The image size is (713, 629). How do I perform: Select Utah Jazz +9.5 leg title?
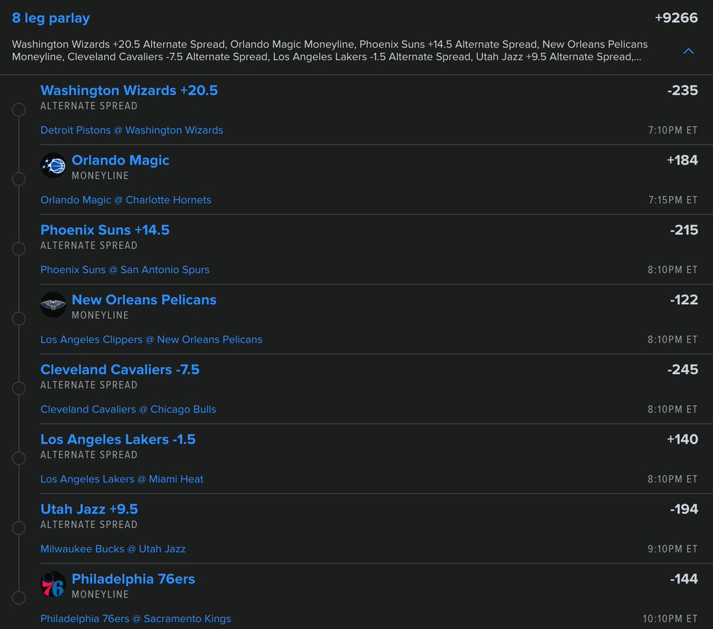[x=89, y=509]
